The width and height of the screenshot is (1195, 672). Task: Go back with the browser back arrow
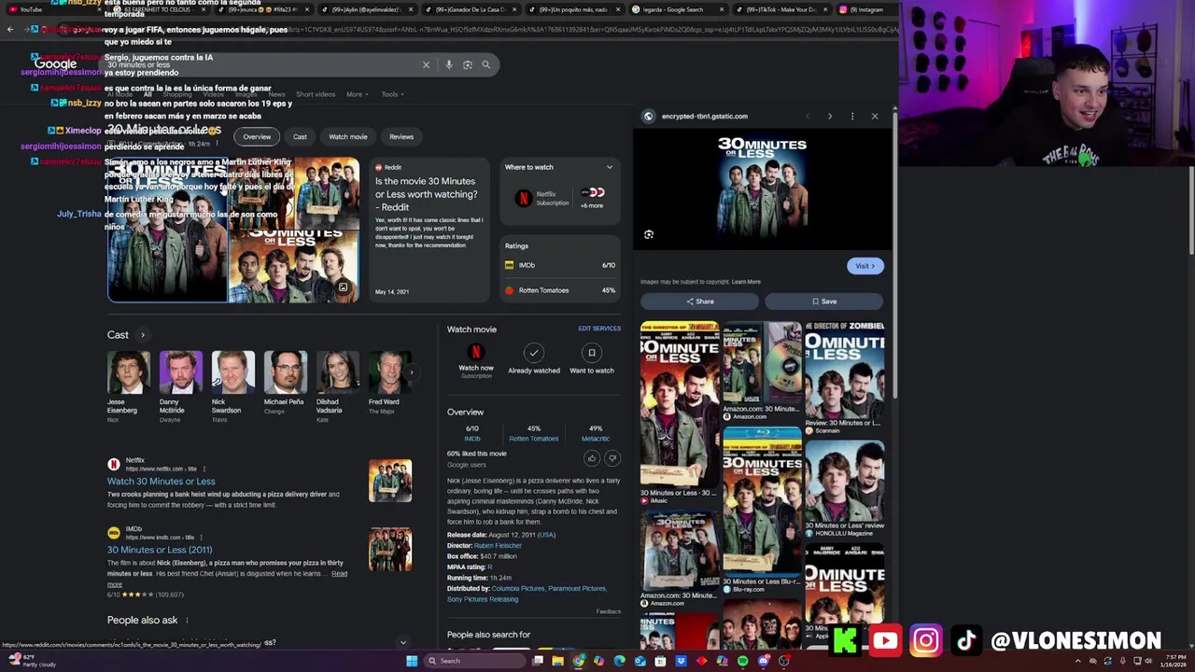click(10, 30)
